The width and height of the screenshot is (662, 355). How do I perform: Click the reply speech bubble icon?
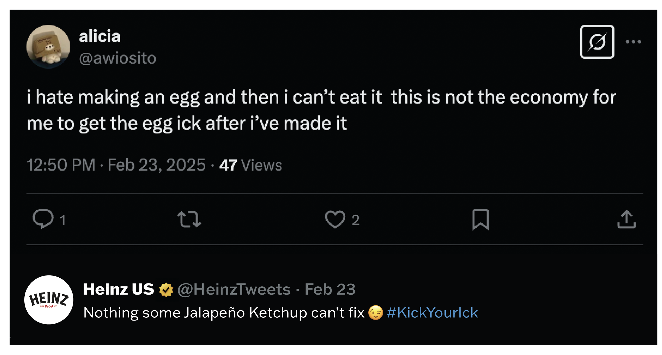coord(43,219)
